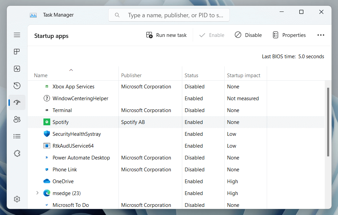Open the Performance page icon

(17, 69)
